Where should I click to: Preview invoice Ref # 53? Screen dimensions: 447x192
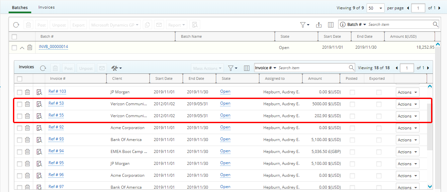click(39, 104)
